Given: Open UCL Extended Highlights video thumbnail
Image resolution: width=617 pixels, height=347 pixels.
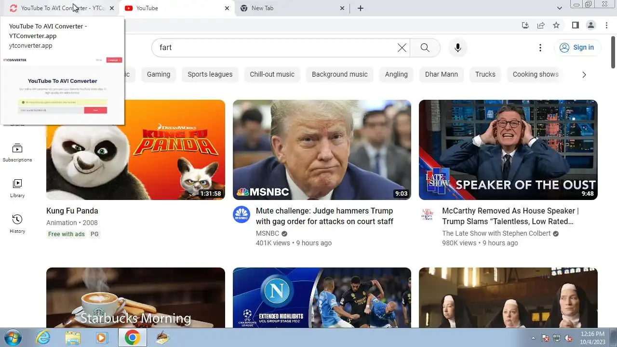Looking at the screenshot, I should point(322,297).
